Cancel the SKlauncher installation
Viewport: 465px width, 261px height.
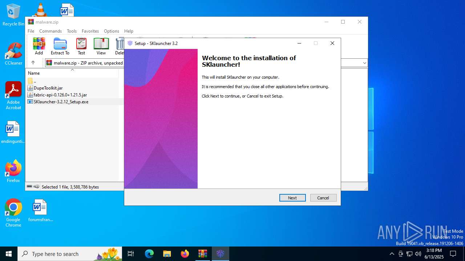coord(323,198)
